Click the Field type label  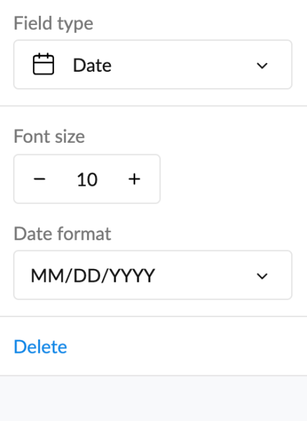(x=53, y=23)
